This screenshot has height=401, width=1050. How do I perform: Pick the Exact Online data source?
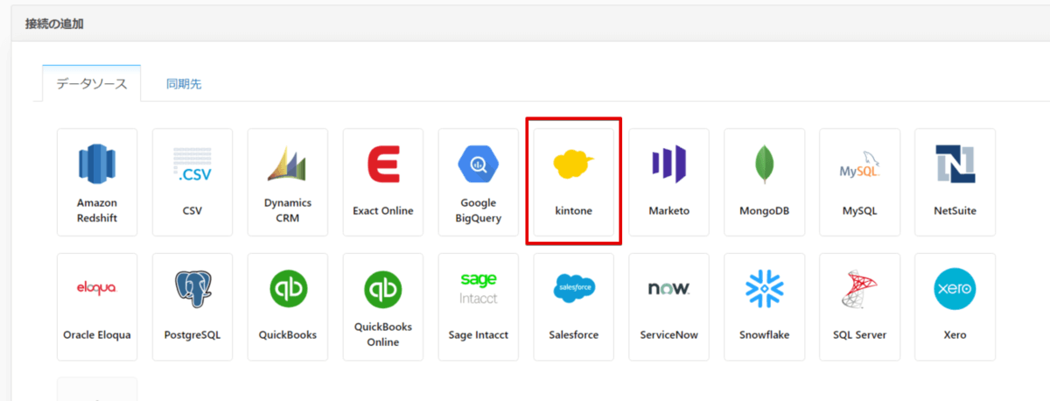383,182
